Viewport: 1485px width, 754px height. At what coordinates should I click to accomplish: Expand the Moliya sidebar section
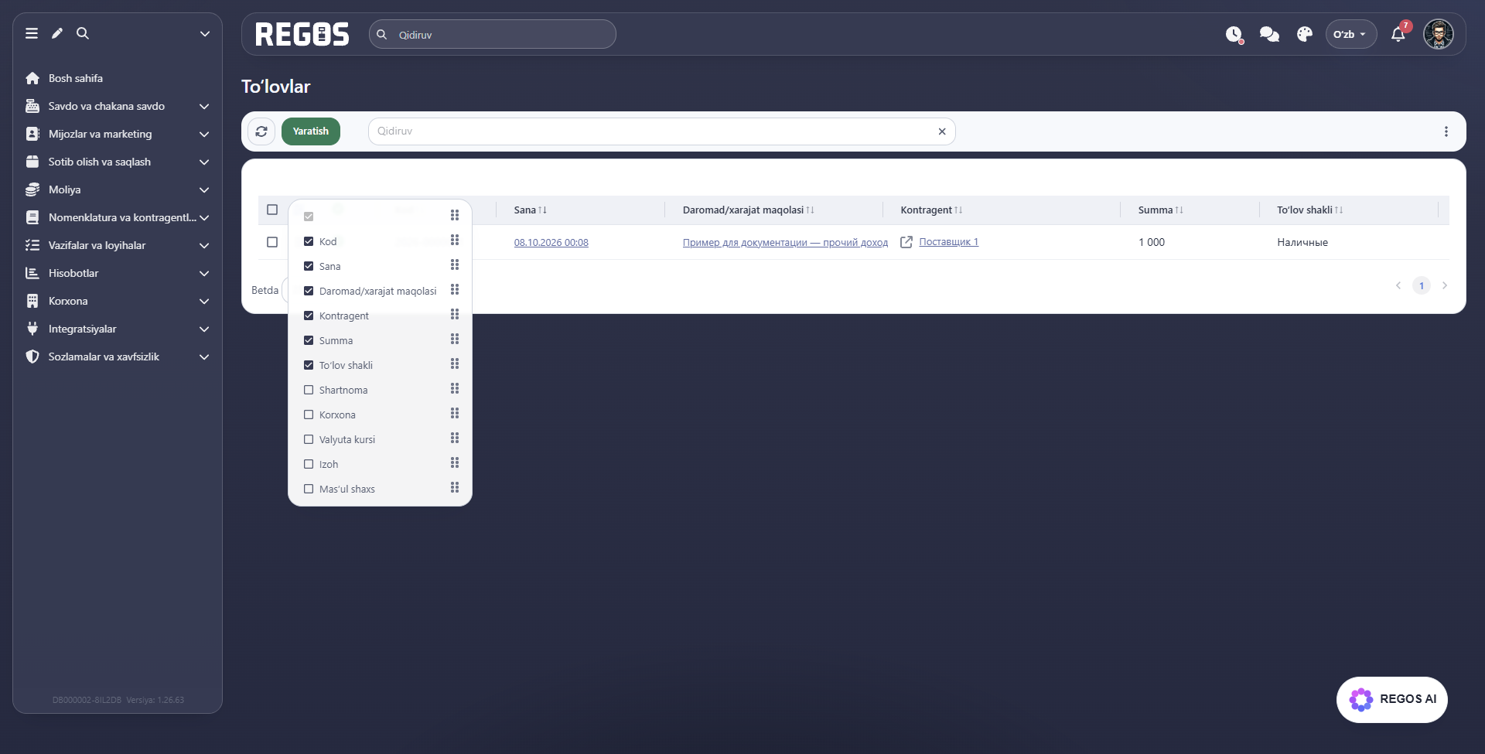point(118,189)
